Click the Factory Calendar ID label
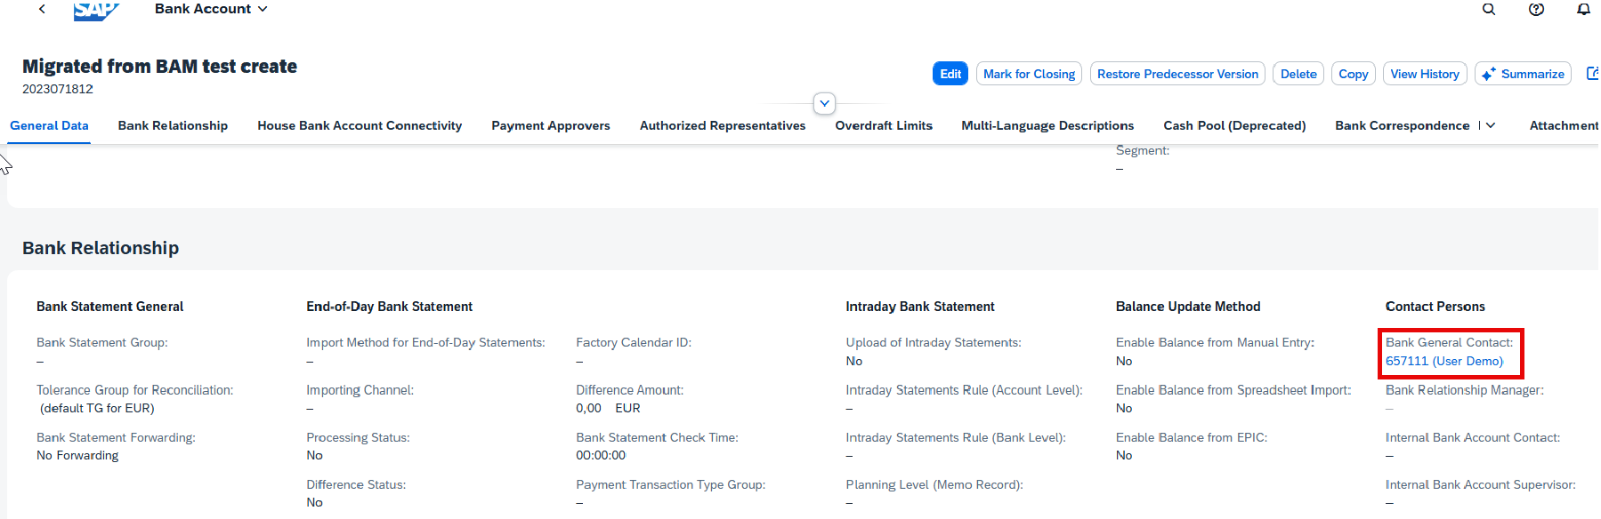Viewport: 1601px width, 519px height. click(634, 342)
